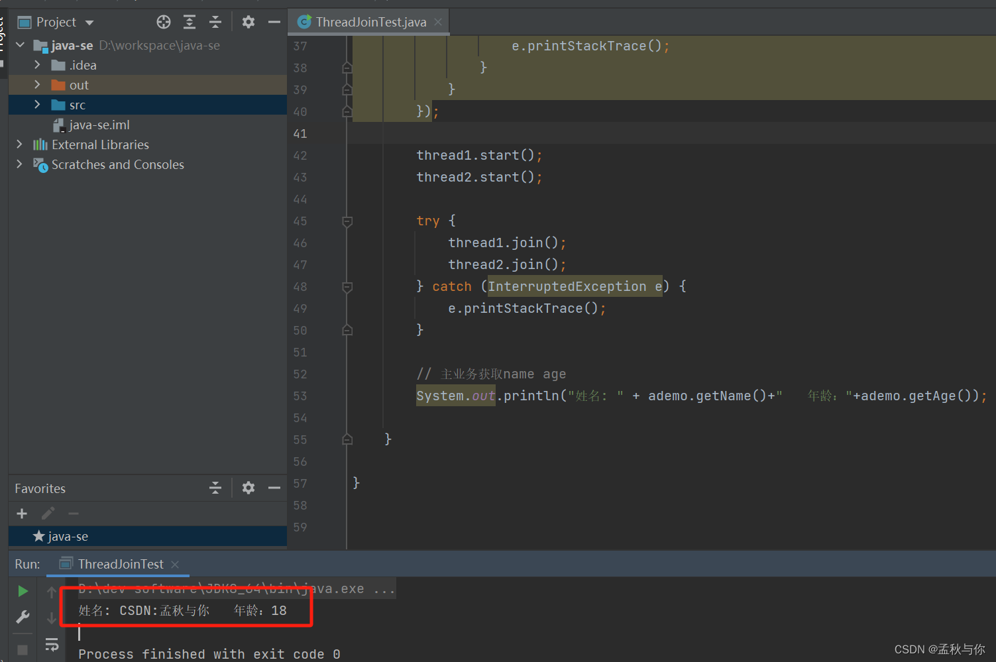
Task: Click the Favorites panel title
Action: tap(40, 488)
